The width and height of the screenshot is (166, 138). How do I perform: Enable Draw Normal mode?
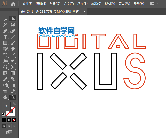(4, 126)
